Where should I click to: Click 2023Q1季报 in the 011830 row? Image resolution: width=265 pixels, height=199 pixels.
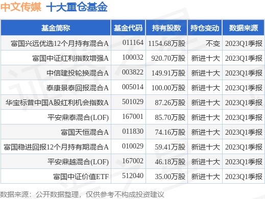(244, 132)
